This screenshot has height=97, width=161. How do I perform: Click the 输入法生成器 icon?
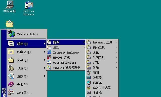tap(89, 88)
